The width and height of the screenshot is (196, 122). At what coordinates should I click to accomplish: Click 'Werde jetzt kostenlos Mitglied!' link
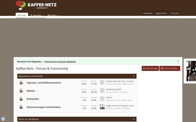60,62
